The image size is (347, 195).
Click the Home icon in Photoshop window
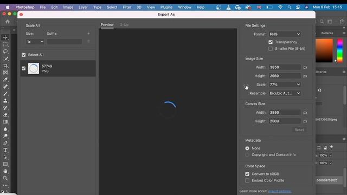click(x=8, y=22)
